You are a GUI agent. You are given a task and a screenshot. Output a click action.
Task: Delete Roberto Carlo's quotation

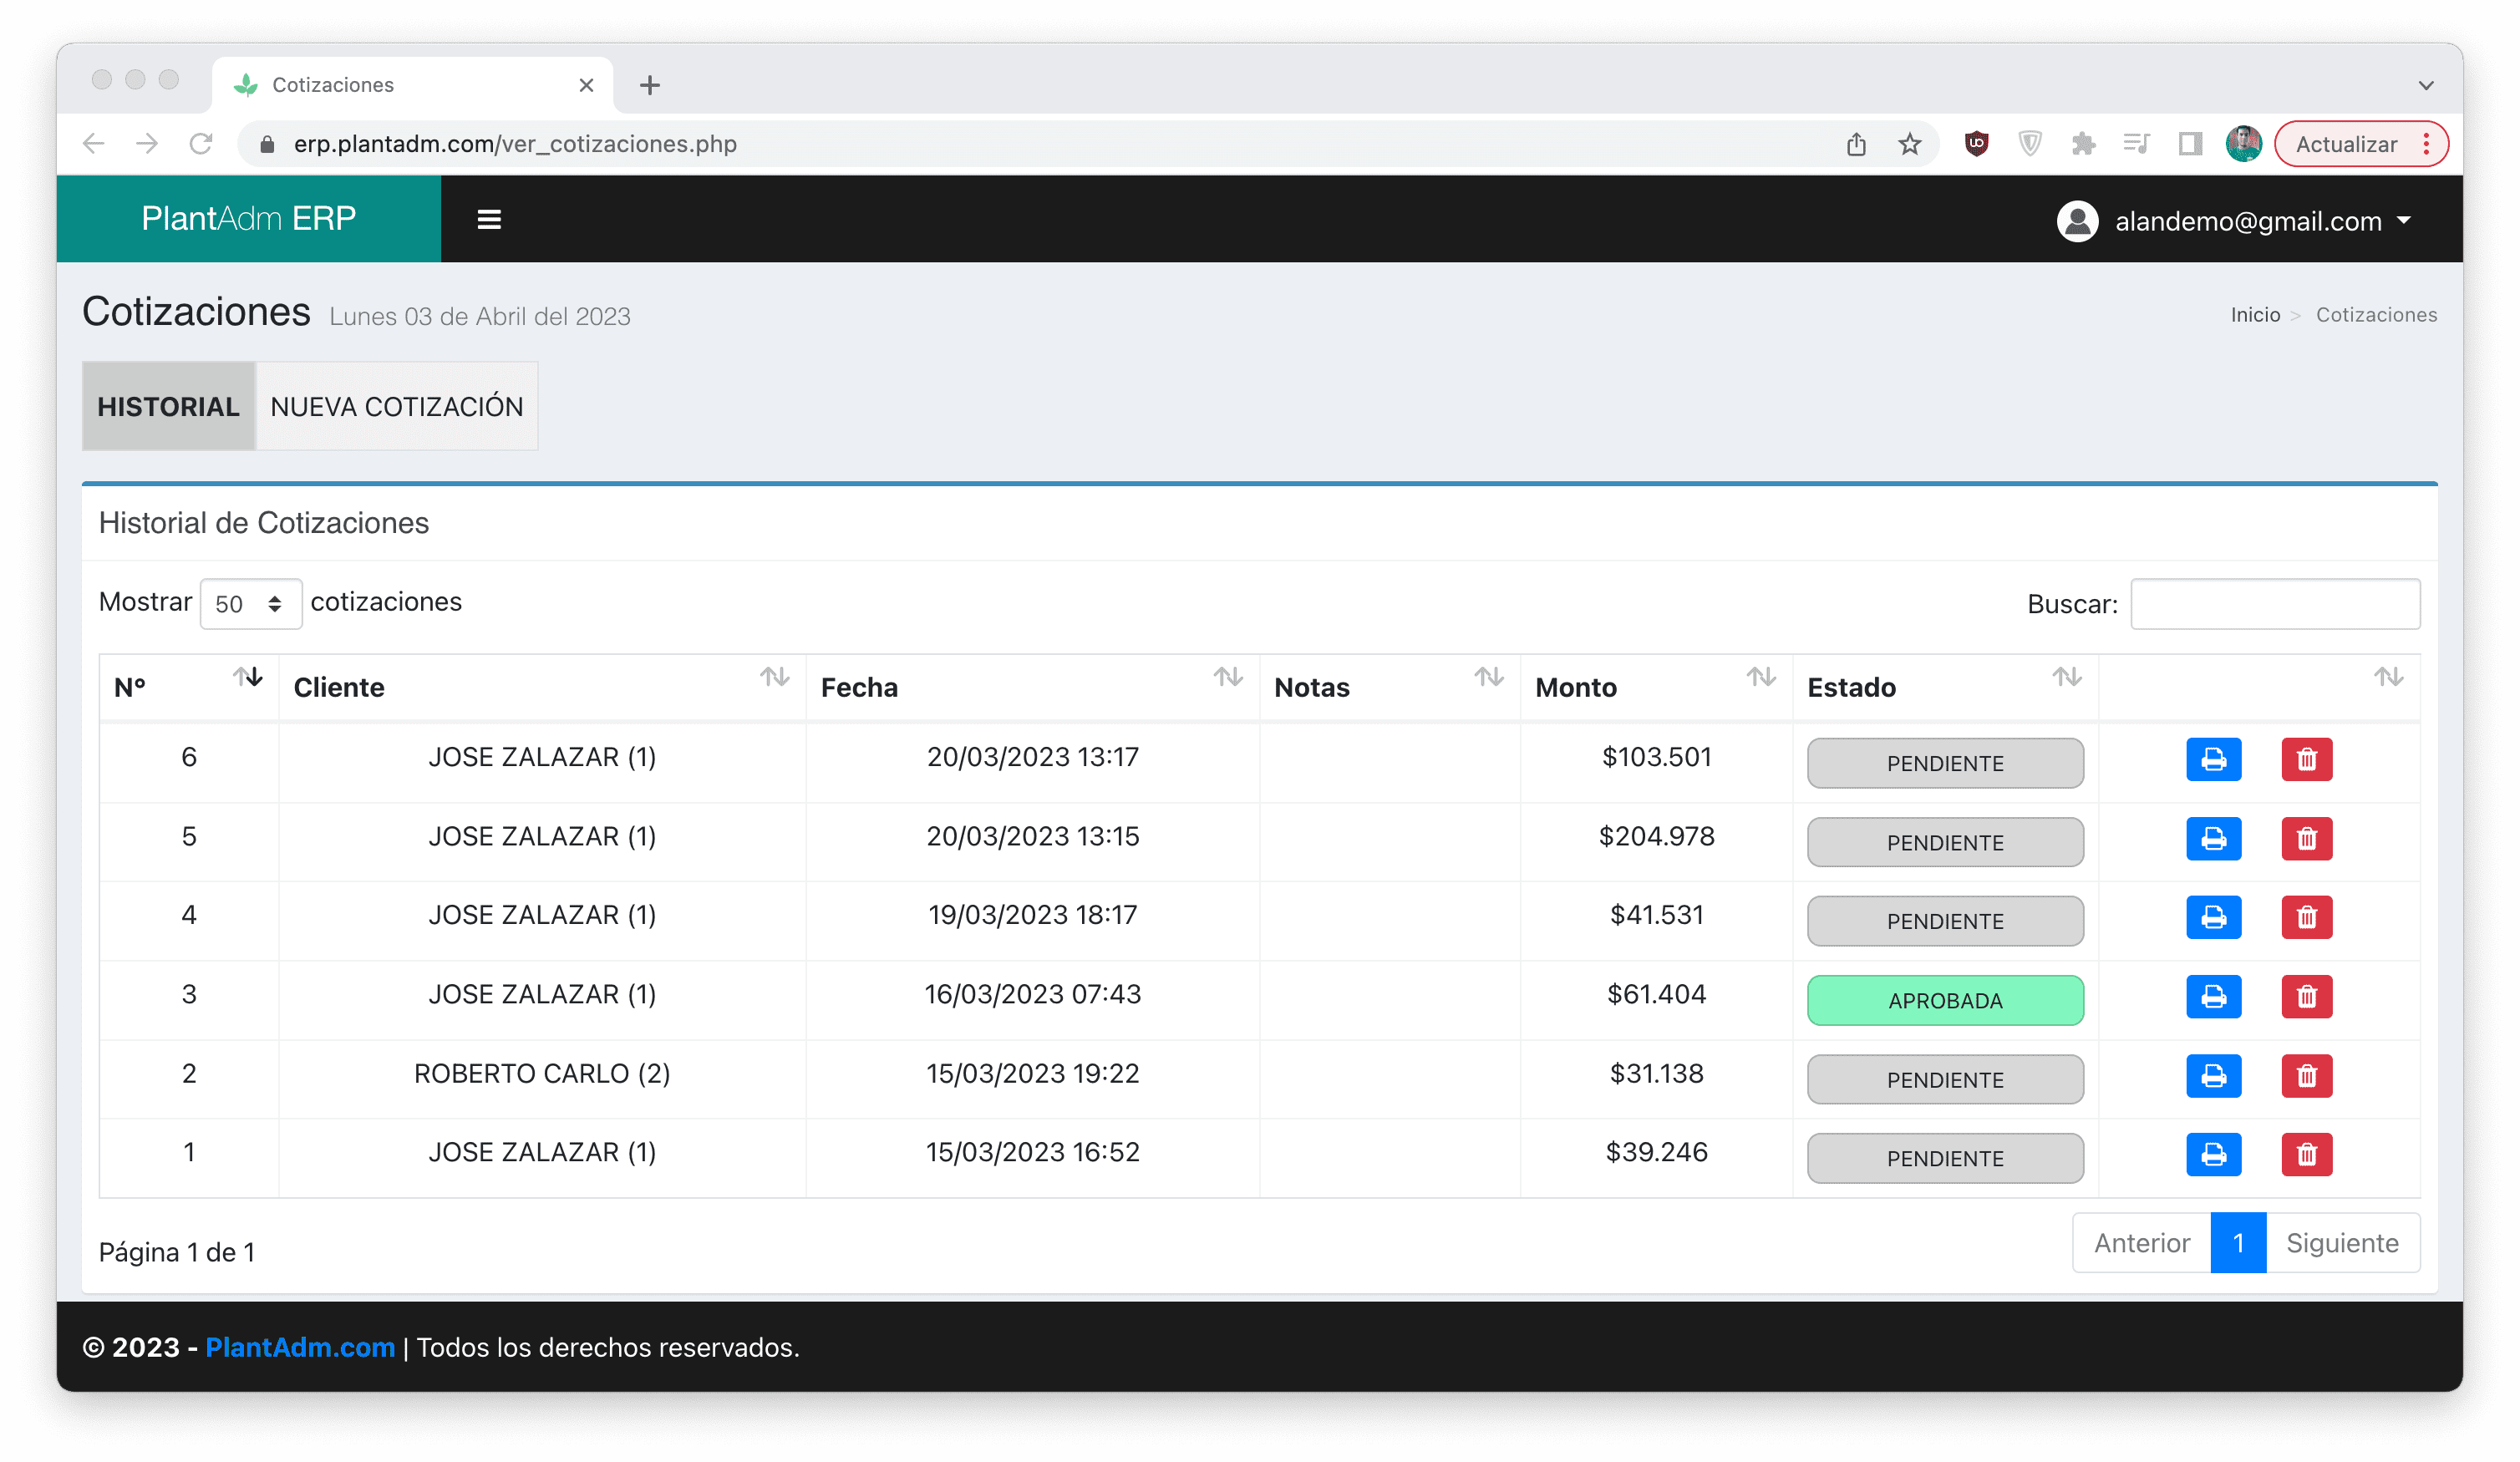(2306, 1075)
